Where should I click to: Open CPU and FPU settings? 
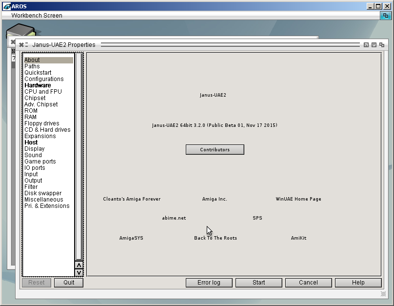(x=48, y=92)
